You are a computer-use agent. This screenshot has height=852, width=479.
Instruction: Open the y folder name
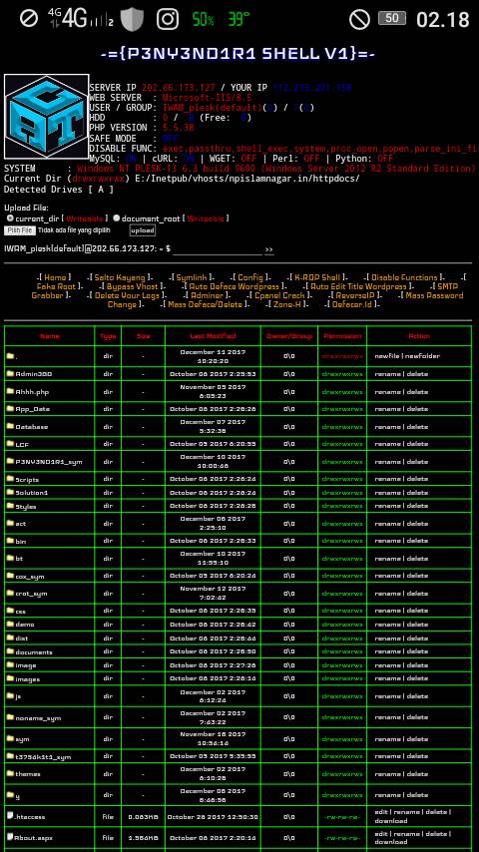[x=17, y=795]
